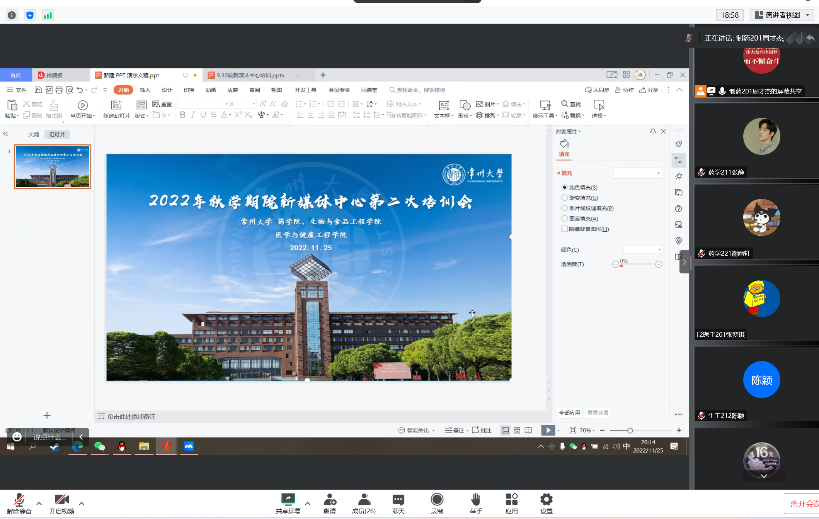Select the gradient fill radio button

tap(564, 198)
